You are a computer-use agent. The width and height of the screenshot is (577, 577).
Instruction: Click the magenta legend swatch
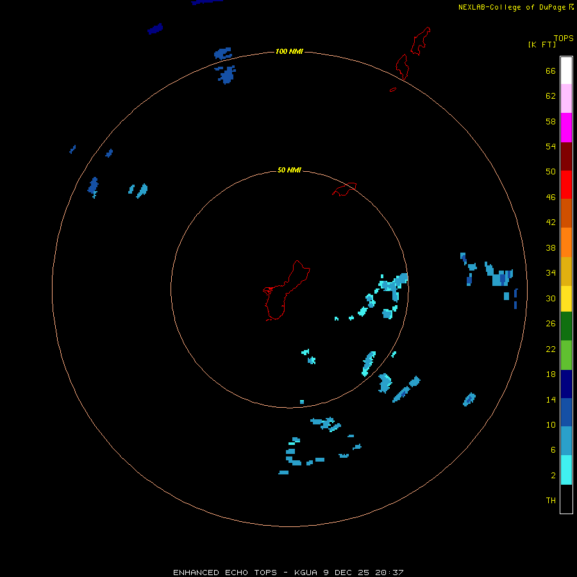pos(566,128)
